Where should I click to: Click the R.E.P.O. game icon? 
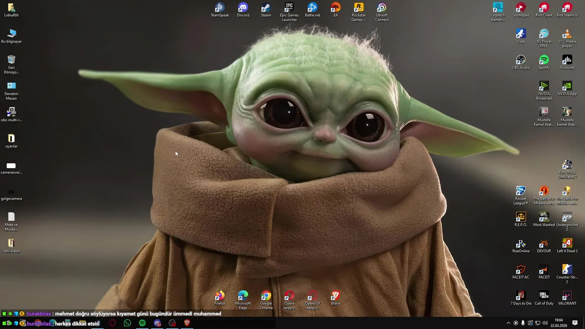(521, 219)
